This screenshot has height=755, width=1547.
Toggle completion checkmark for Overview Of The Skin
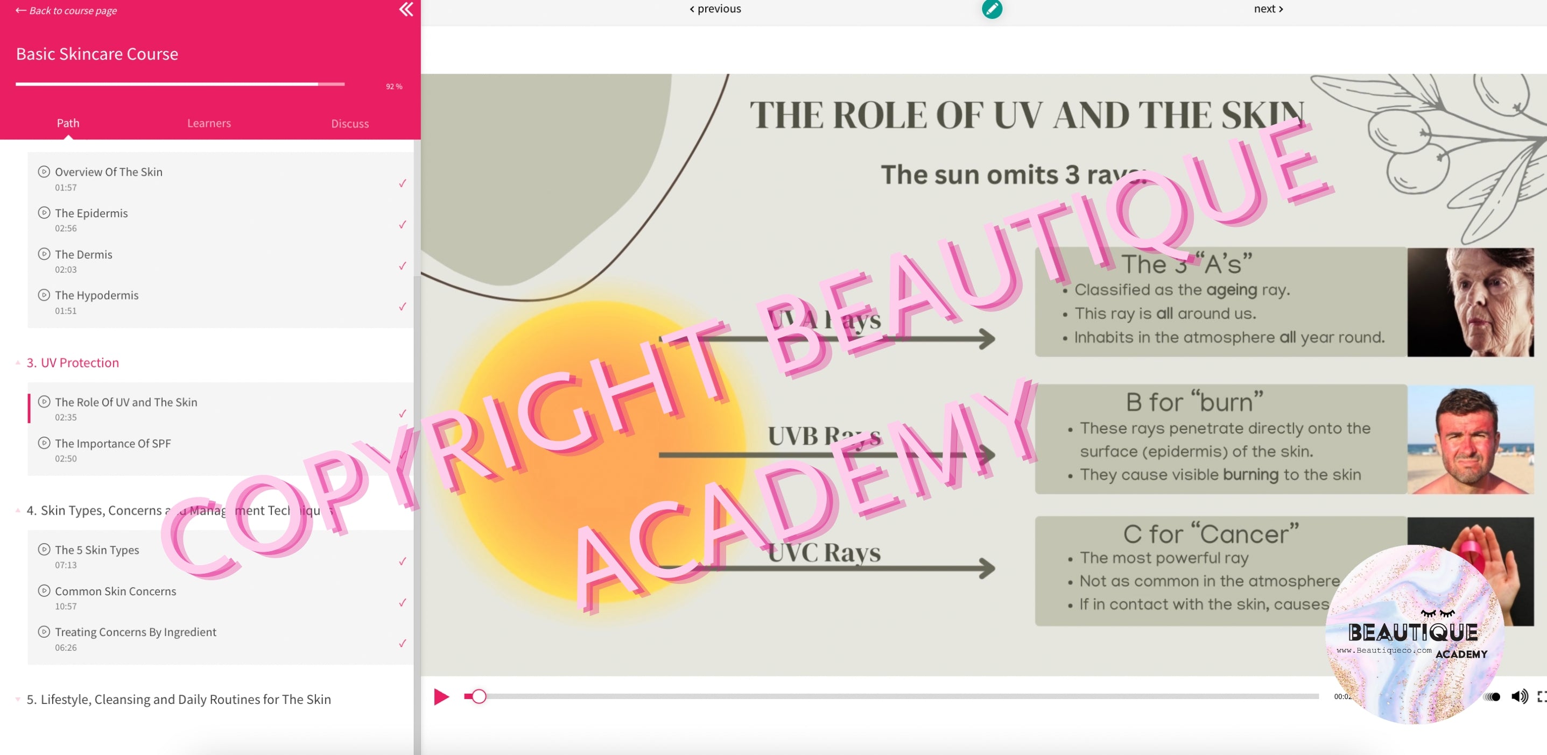click(x=403, y=183)
